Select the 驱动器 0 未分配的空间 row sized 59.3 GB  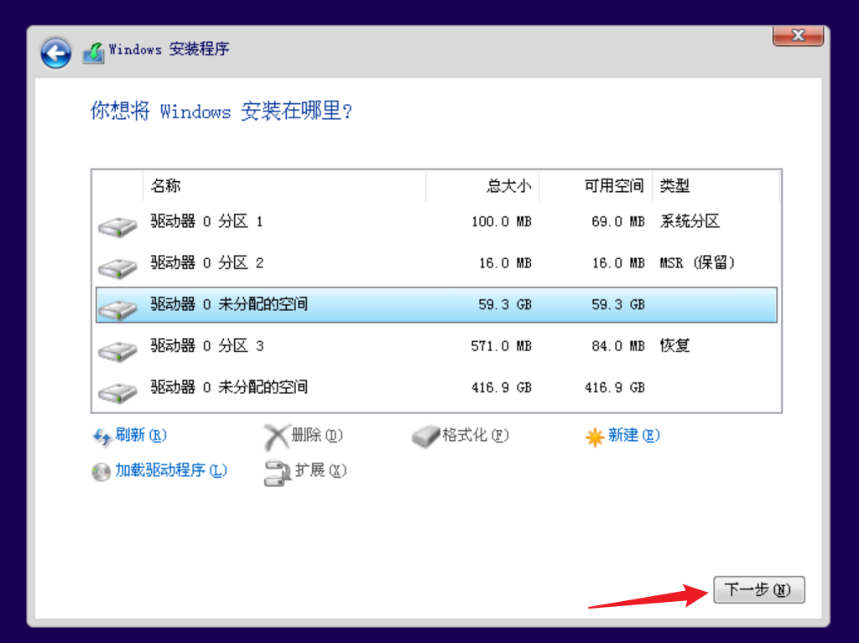[436, 305]
